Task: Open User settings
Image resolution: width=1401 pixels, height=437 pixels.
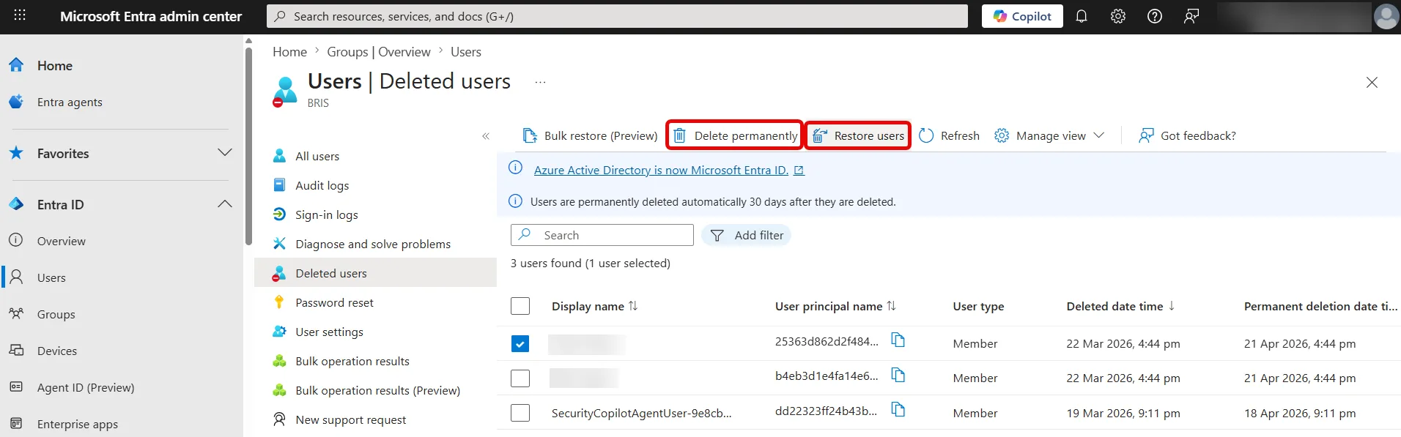Action: pos(329,332)
